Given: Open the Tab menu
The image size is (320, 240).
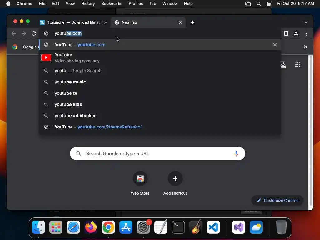Looking at the screenshot, I should (x=152, y=4).
